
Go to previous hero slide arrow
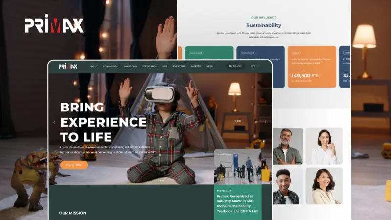[x=54, y=122]
